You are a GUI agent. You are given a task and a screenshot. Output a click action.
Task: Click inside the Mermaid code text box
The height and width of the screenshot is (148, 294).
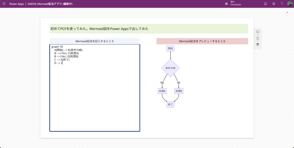(94, 95)
